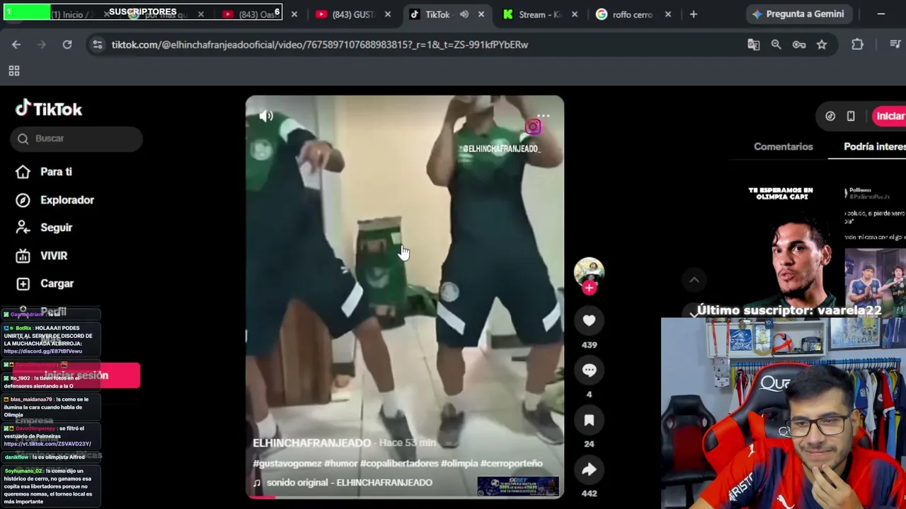Click the Pregunta a Gemini button
This screenshot has width=906, height=509.
click(x=798, y=14)
